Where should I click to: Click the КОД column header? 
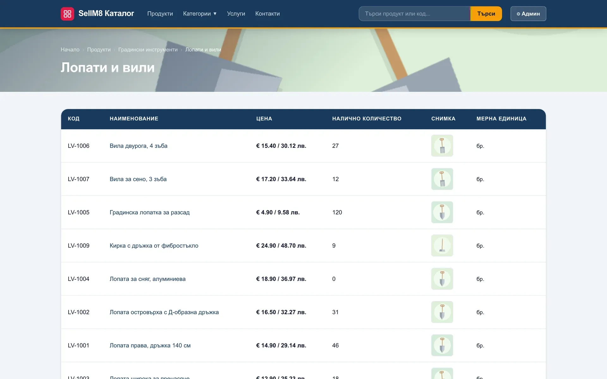point(74,119)
